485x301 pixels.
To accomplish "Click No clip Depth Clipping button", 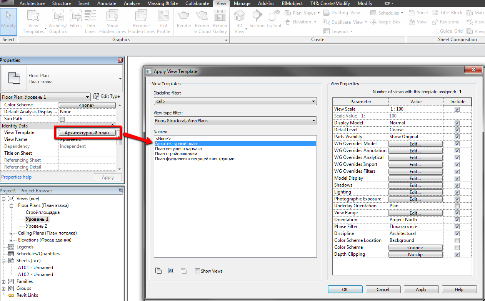I will click(x=415, y=255).
